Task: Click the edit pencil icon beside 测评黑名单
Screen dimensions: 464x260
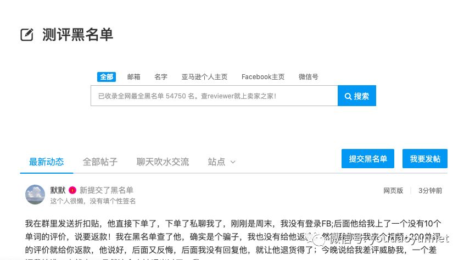Action: coord(27,35)
